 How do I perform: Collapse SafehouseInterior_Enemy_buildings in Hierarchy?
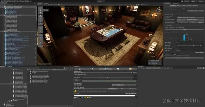pos(4,15)
